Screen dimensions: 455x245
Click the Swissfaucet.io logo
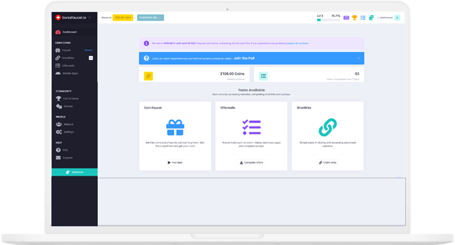(70, 18)
